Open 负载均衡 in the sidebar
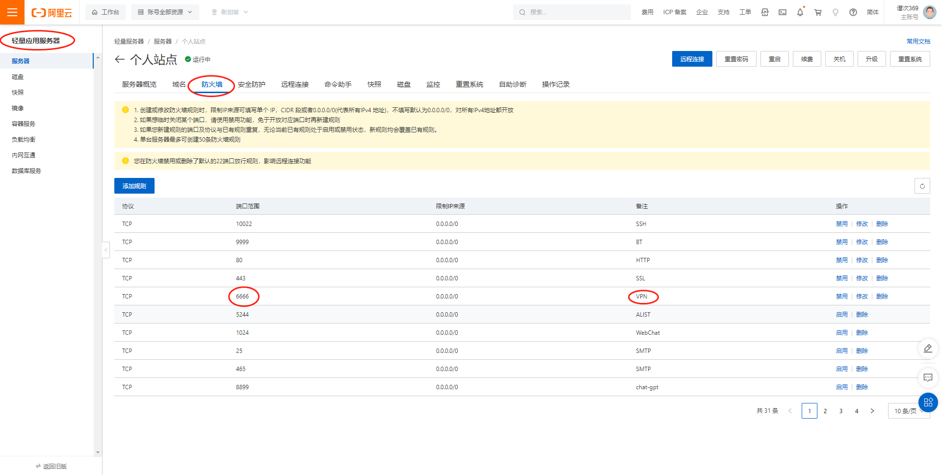 [x=47, y=139]
